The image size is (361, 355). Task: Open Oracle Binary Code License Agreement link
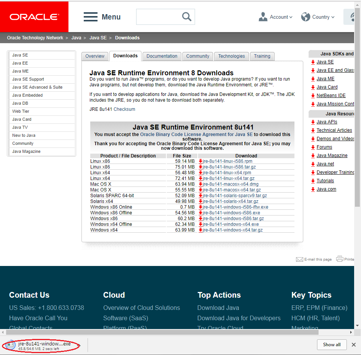196,135
